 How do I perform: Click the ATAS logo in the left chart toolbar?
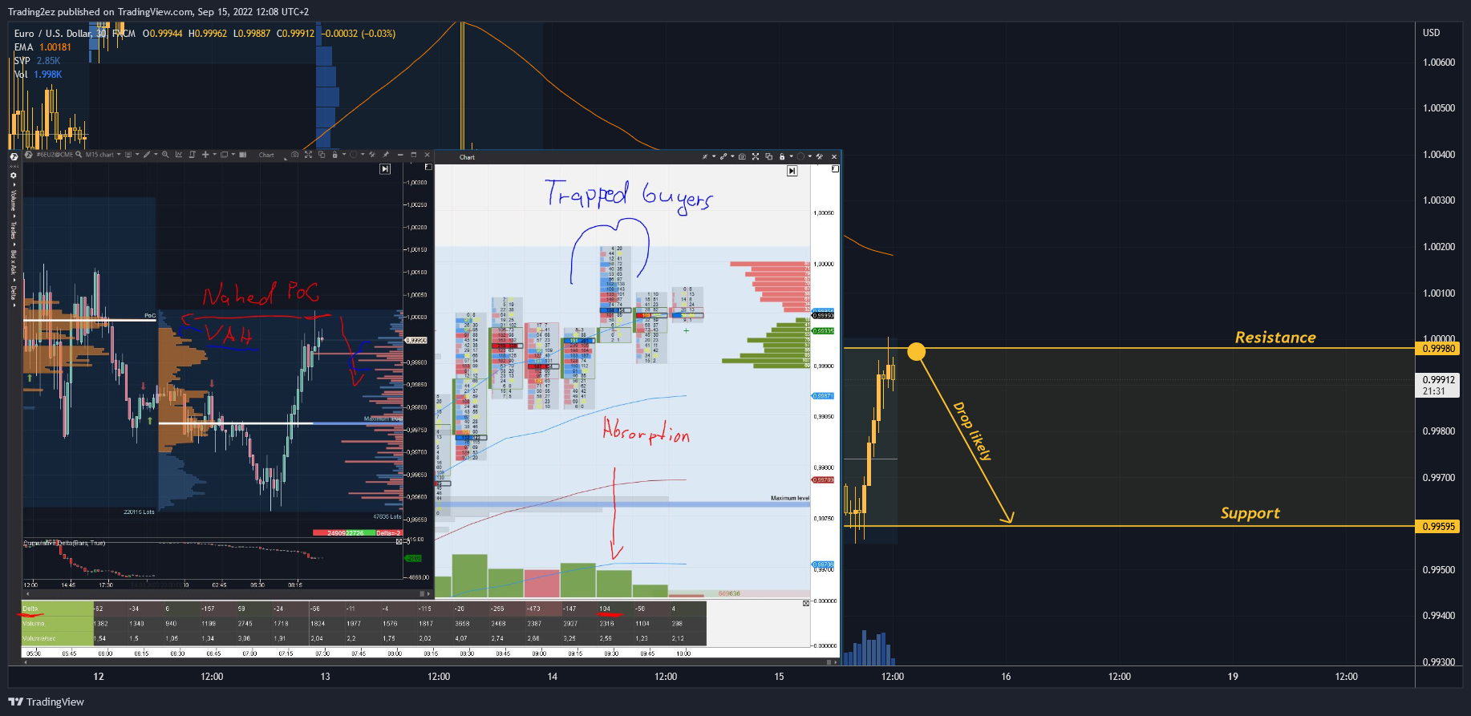pyautogui.click(x=28, y=155)
